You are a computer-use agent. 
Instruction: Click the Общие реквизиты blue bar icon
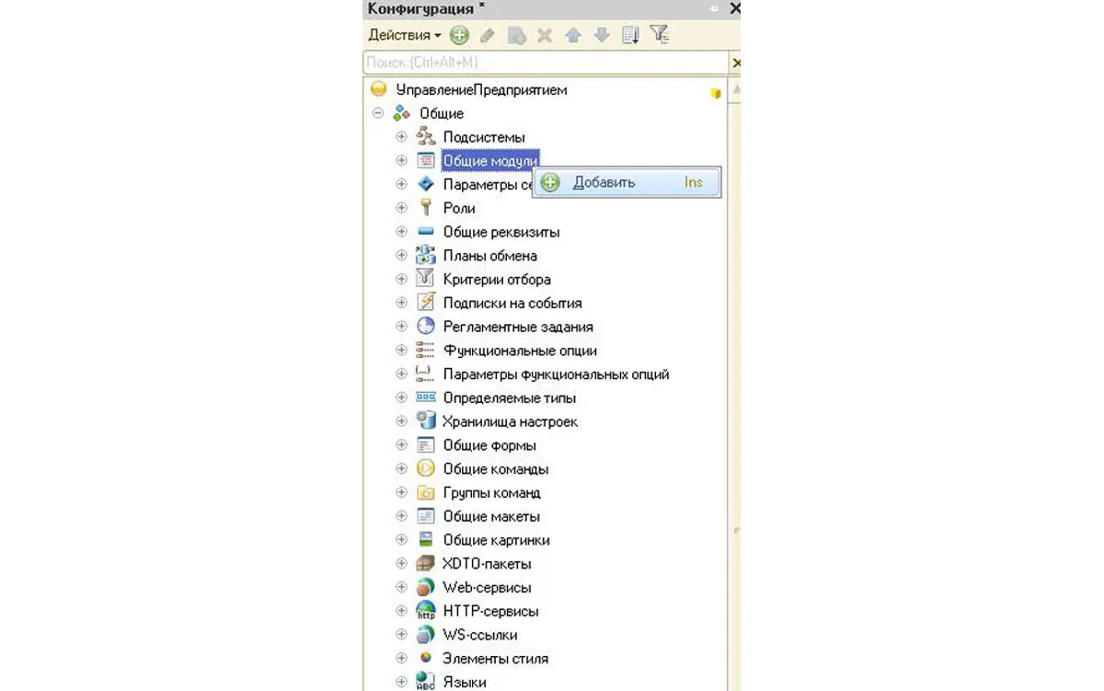coord(425,232)
